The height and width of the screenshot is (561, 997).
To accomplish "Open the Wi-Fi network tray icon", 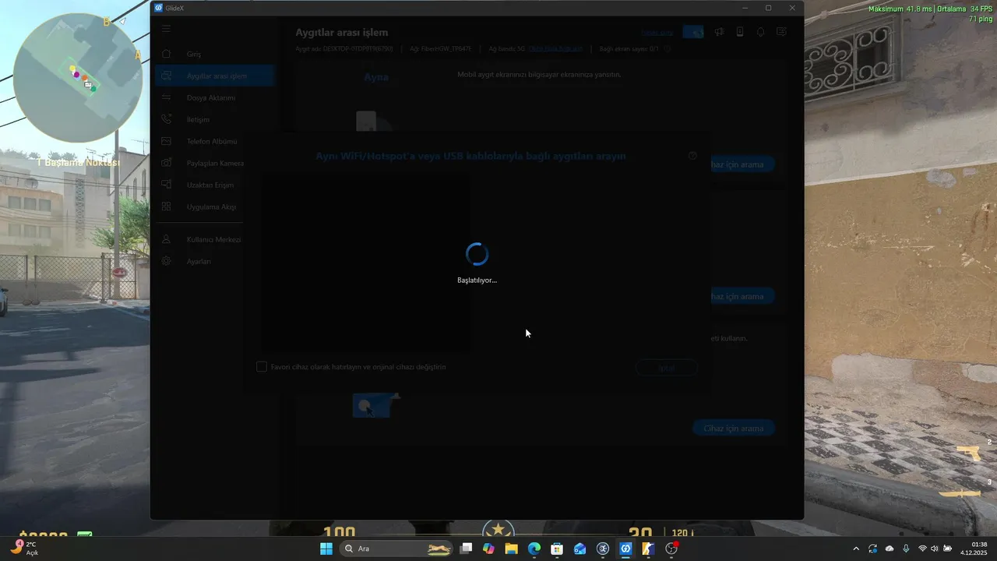I will tap(922, 549).
